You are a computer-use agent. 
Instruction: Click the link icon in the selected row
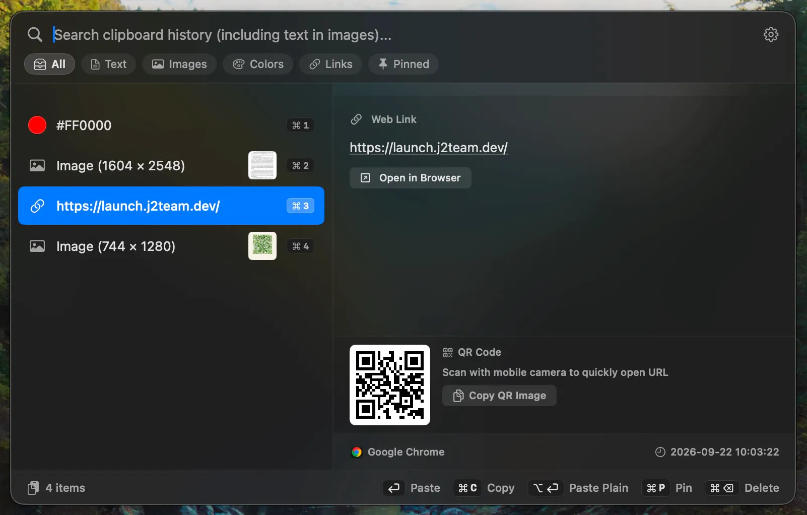click(37, 206)
